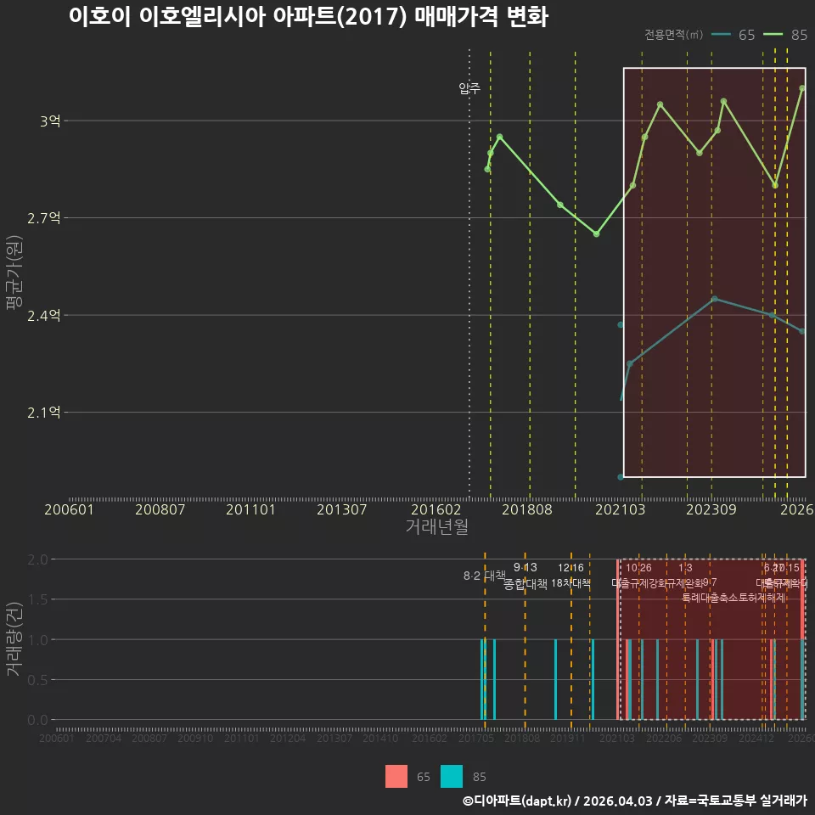Click the 거래년월 axis title
815x815 pixels.
(437, 526)
